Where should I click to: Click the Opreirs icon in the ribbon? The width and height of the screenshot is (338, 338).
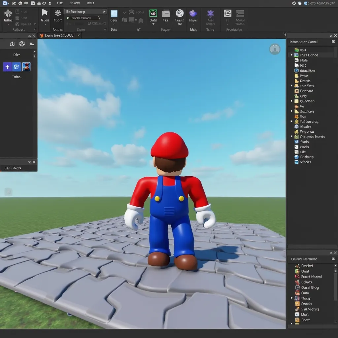click(17, 24)
